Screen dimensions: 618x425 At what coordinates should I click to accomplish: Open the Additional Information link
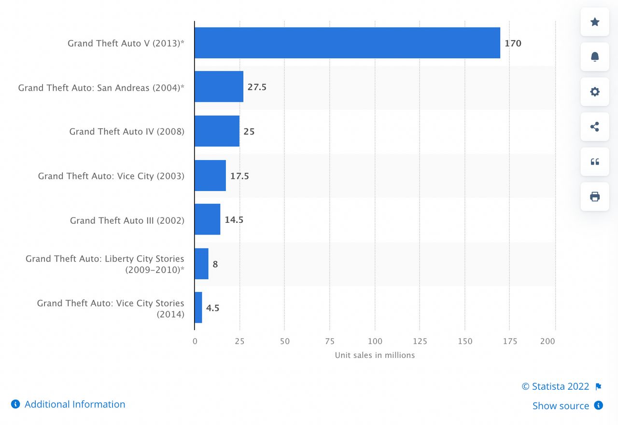[x=75, y=404]
